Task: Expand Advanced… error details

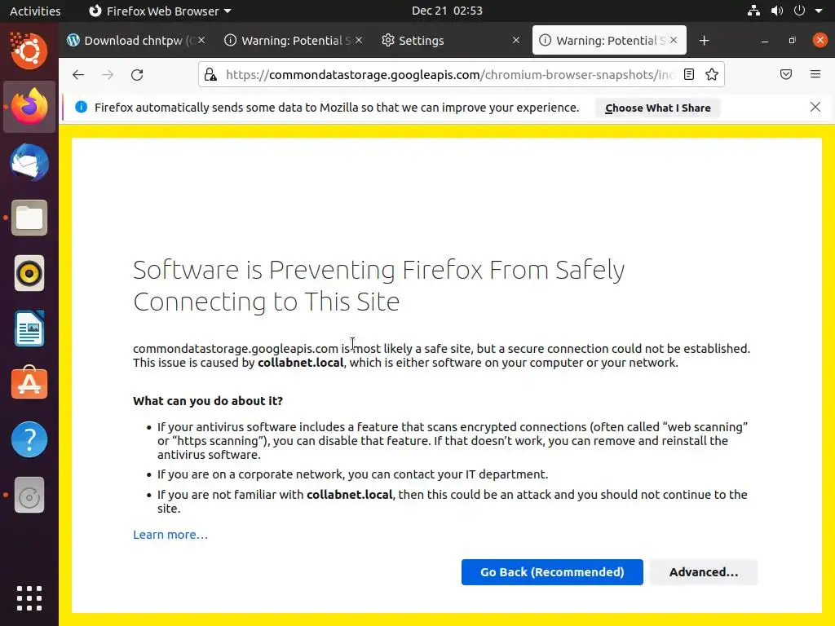Action: (x=703, y=572)
